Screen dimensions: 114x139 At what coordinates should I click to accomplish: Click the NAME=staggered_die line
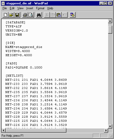[x=24, y=47]
